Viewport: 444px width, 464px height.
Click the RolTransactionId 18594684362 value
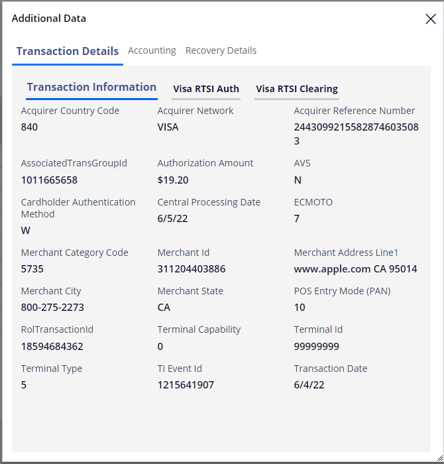52,346
